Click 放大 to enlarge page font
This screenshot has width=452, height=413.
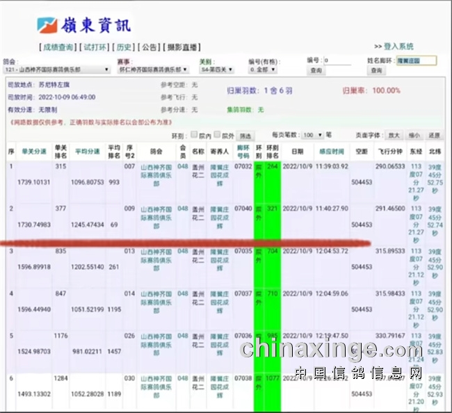tap(394, 135)
